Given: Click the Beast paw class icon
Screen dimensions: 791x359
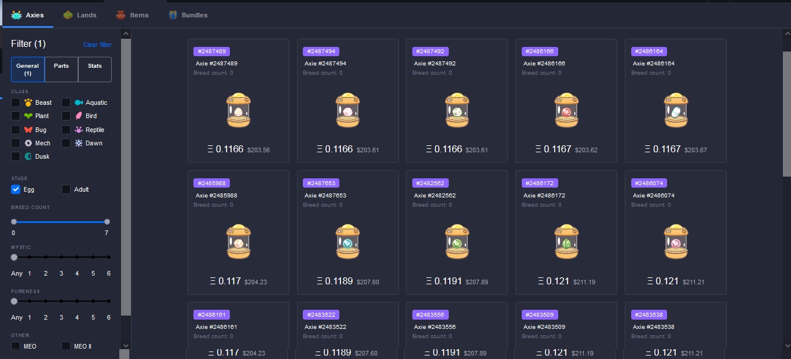Looking at the screenshot, I should point(28,102).
